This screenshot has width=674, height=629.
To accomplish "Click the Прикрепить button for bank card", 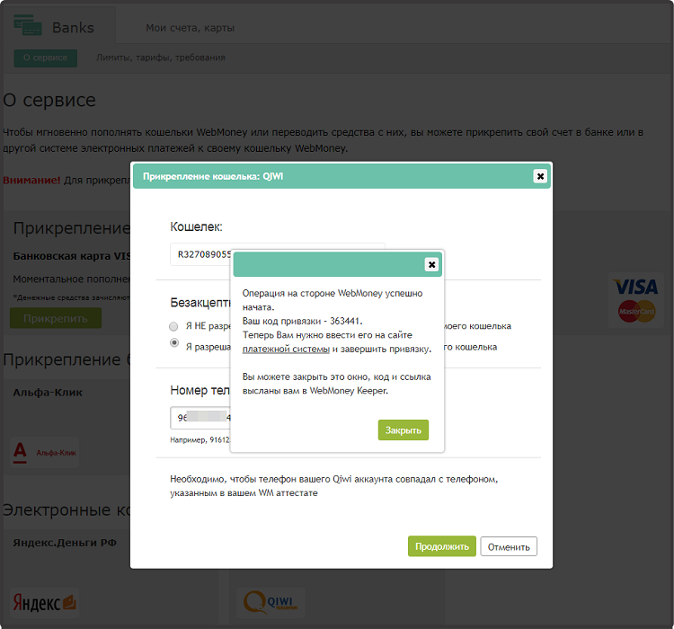I will click(x=56, y=318).
